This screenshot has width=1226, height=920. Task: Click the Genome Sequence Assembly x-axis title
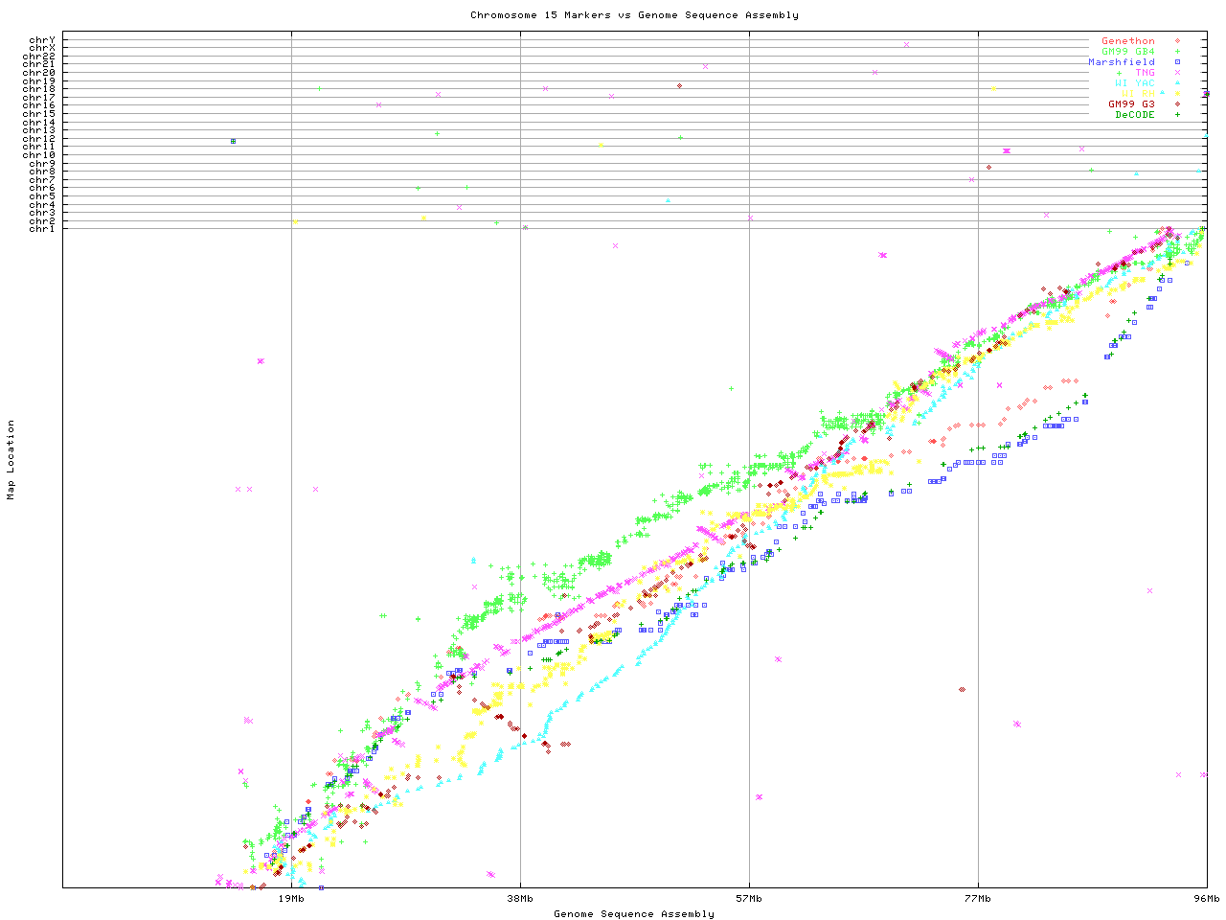634,913
